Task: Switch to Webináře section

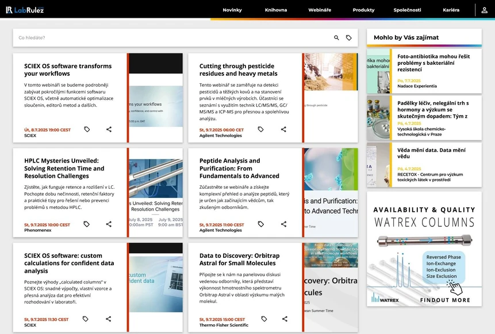Action: (320, 10)
